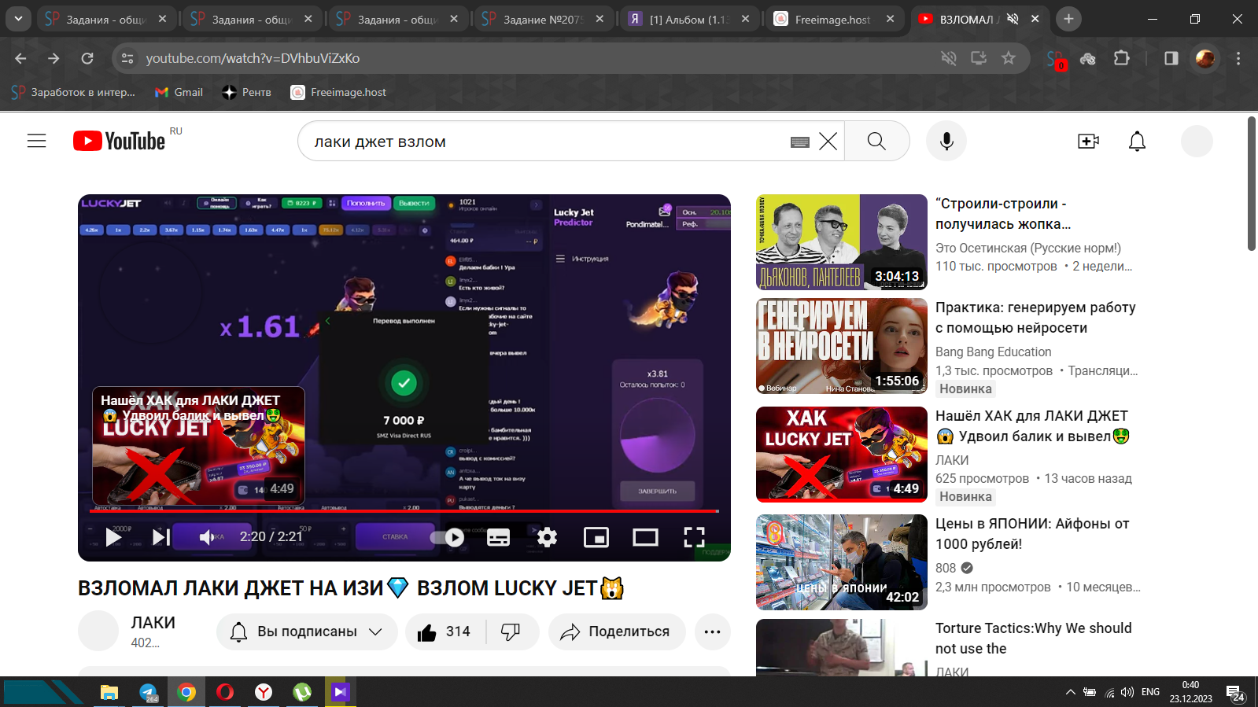View site information icon in address bar
This screenshot has width=1258, height=707.
127,58
